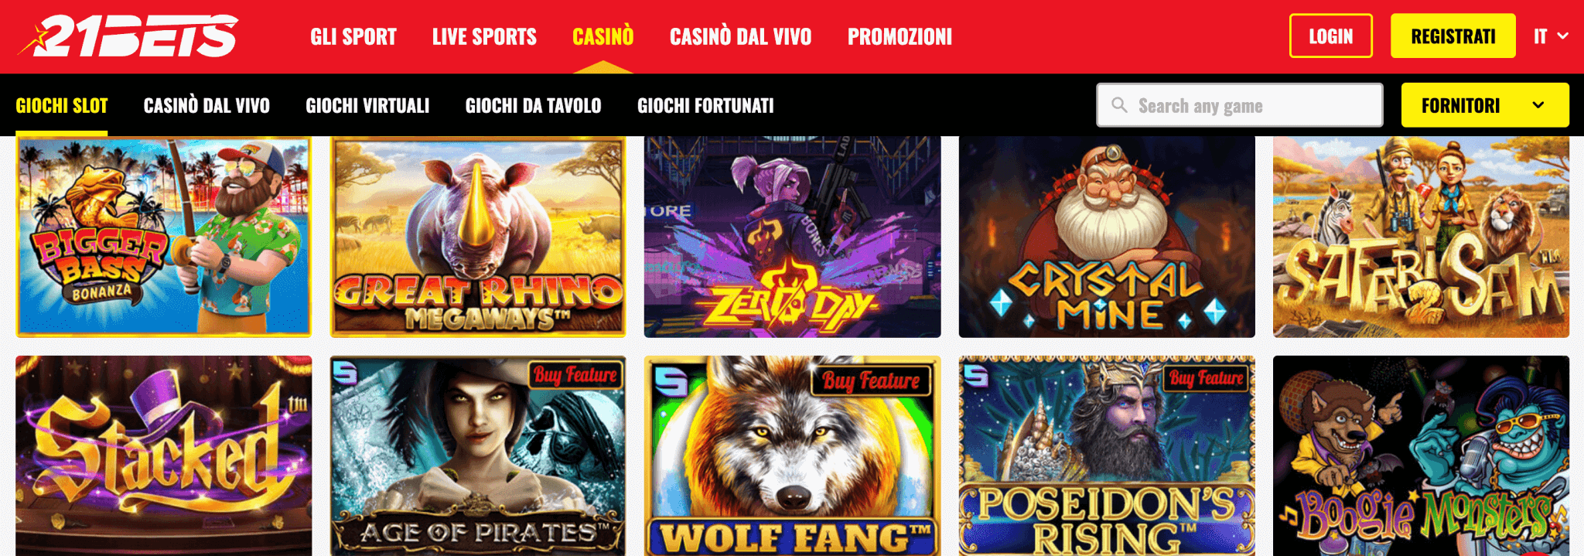Click Buy Feature badge on Wolf Fang
The width and height of the screenshot is (1584, 556).
point(871,380)
